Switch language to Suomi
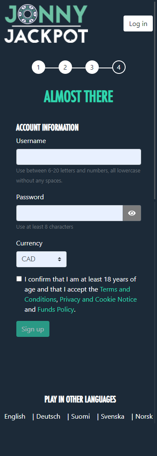The height and width of the screenshot is (456, 157). click(80, 417)
